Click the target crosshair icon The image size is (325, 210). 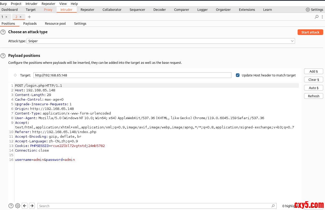click(x=15, y=75)
